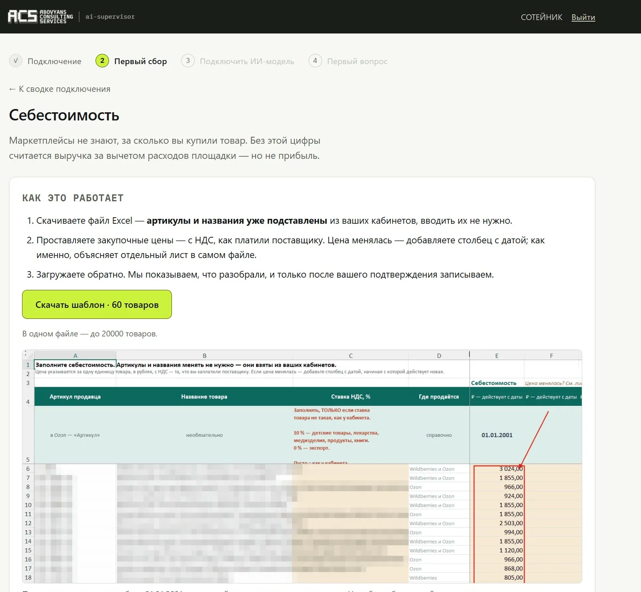
Task: Click the "868,00" cost value
Action: point(513,568)
